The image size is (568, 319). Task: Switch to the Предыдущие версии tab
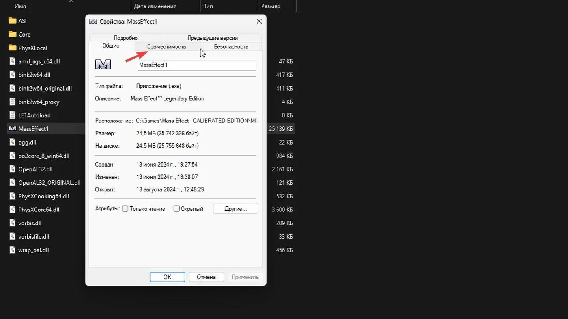click(212, 38)
